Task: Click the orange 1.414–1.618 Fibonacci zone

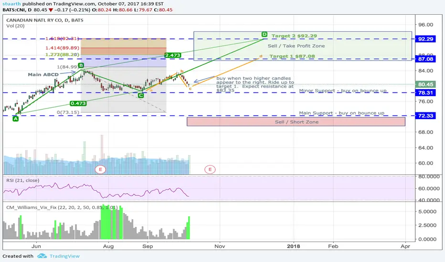Action: coord(124,43)
